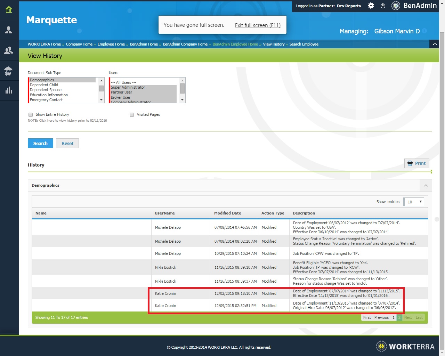The height and width of the screenshot is (356, 445).
Task: Select Dependent Spouse in Document Sub Type list
Action: click(63, 90)
